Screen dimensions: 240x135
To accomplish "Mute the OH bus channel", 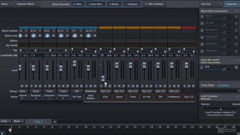I will click(160, 86).
